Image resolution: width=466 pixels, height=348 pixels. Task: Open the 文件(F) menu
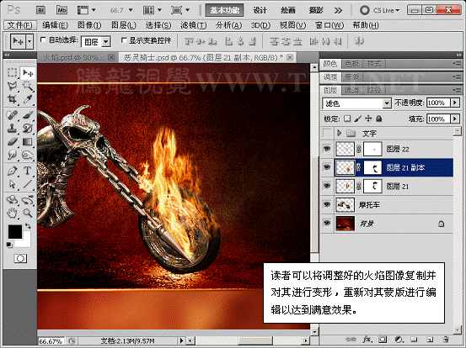click(x=20, y=25)
